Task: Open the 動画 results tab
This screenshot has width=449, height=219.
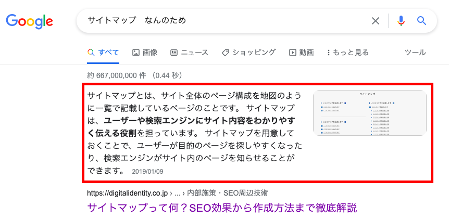Action: [x=301, y=53]
